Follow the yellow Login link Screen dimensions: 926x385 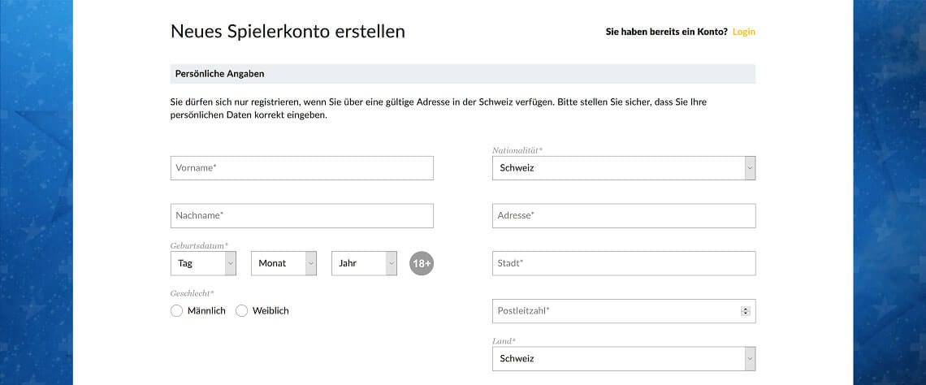coord(743,32)
